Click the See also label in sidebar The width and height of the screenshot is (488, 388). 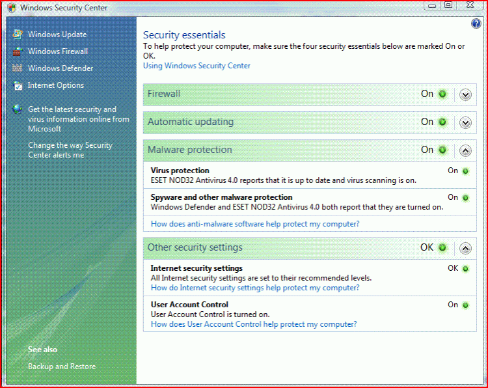[42, 350]
